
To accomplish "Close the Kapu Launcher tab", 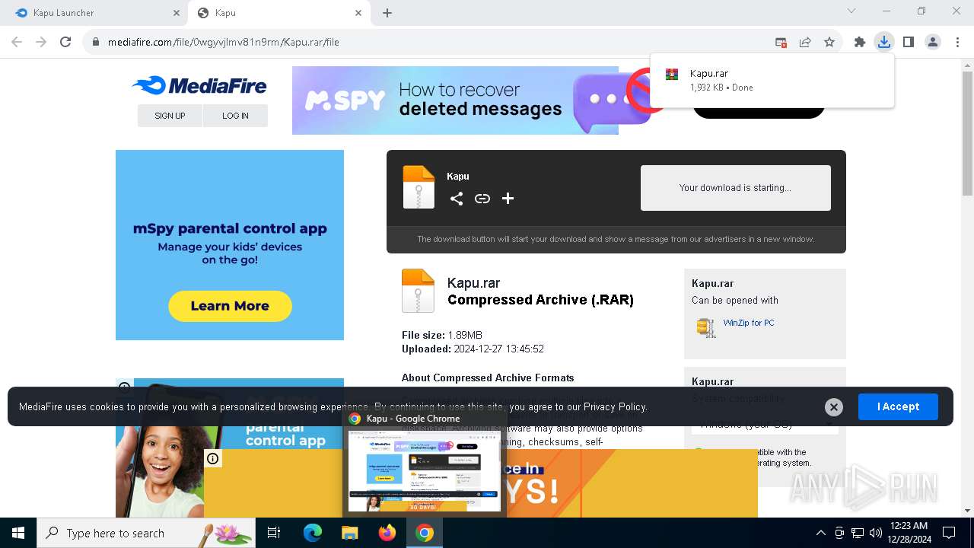I will coord(177,13).
